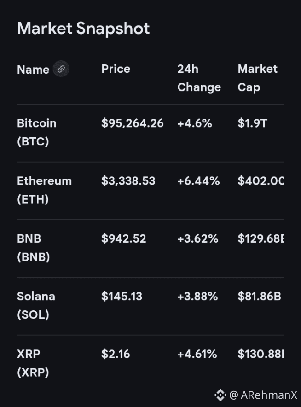Click Bitcoin's $1.9T market cap

coord(252,123)
